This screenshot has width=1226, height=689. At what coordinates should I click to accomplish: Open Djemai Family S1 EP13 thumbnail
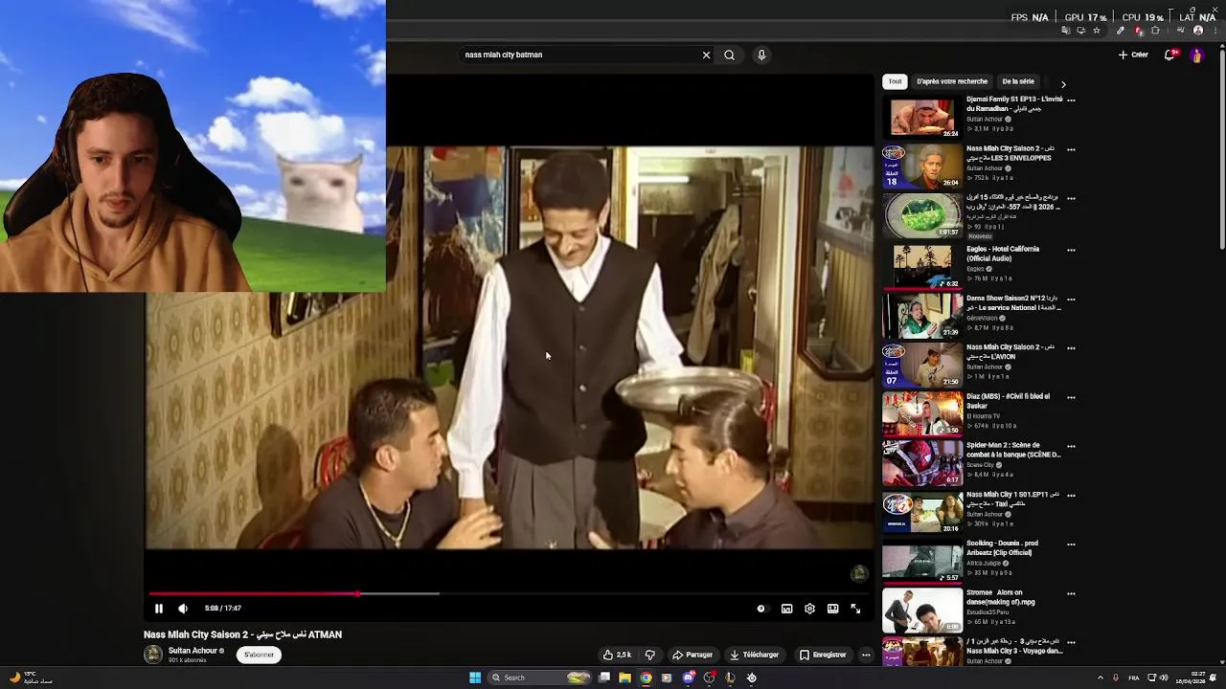[x=922, y=117]
